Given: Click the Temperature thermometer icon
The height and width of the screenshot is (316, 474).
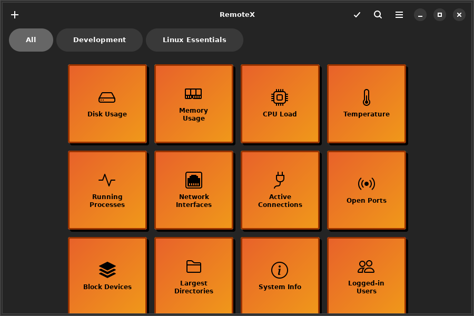Looking at the screenshot, I should click(367, 97).
